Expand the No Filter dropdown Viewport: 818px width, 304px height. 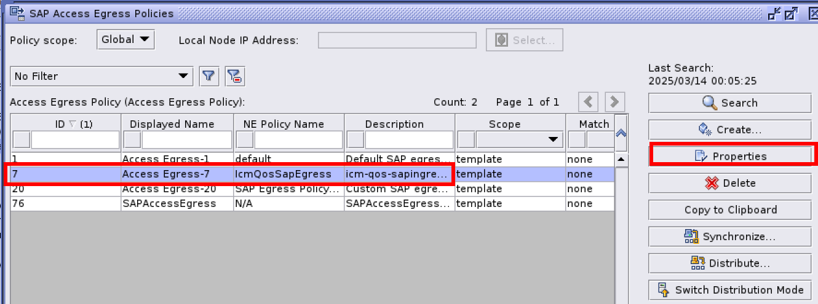click(101, 76)
